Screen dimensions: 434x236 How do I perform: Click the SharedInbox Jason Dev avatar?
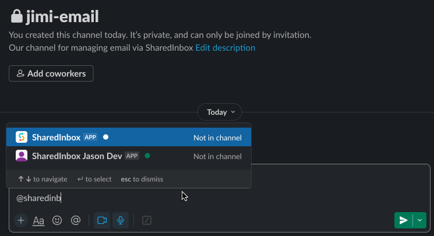click(22, 156)
